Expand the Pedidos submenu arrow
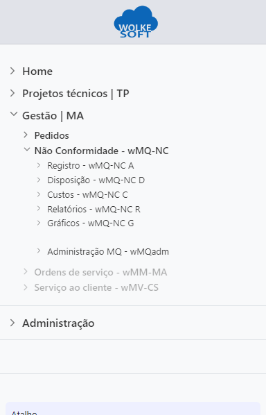The width and height of the screenshot is (266, 415). point(26,135)
